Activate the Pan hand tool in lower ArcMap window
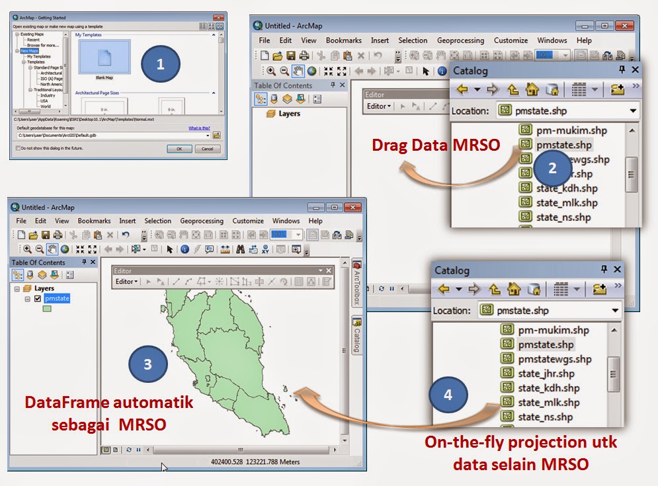 (x=52, y=249)
